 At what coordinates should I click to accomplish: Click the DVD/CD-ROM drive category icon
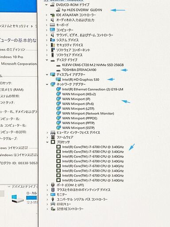point(52,5)
